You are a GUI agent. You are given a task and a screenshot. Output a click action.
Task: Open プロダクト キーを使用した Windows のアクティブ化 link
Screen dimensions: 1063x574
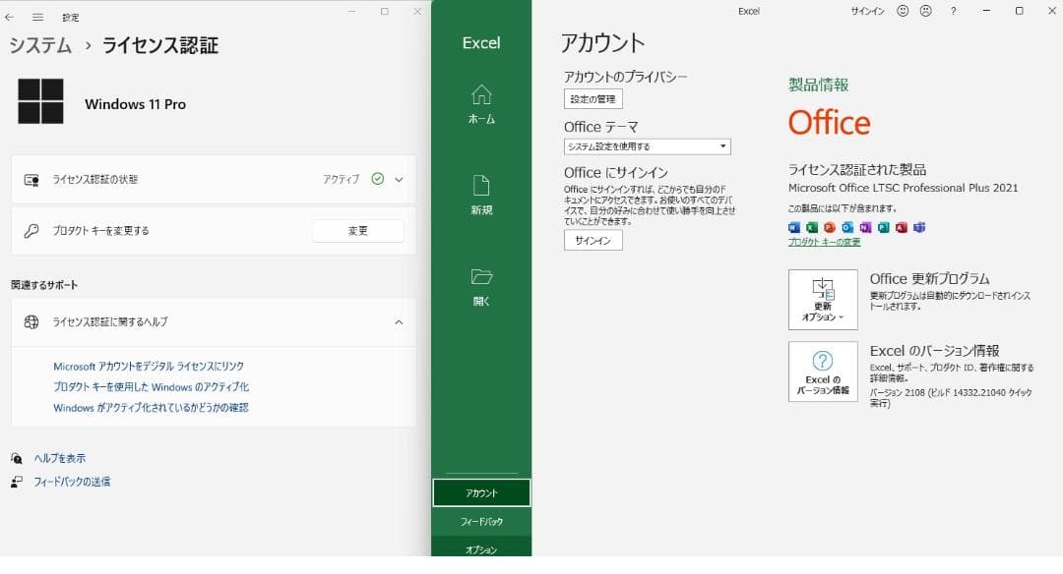tap(152, 387)
